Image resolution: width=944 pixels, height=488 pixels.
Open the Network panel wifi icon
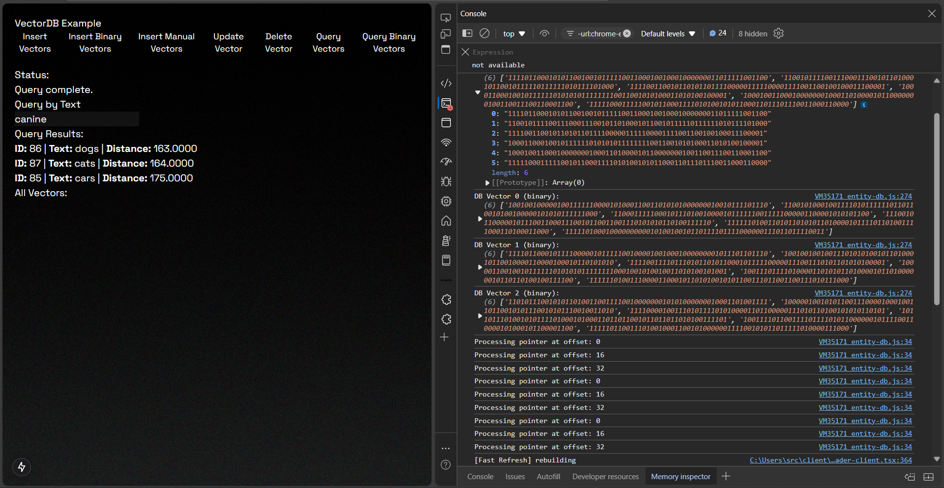446,143
